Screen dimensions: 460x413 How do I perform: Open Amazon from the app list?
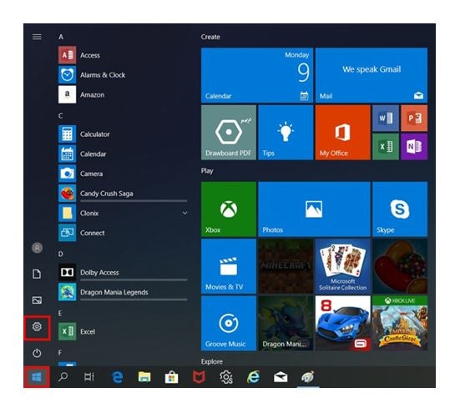[x=123, y=94]
